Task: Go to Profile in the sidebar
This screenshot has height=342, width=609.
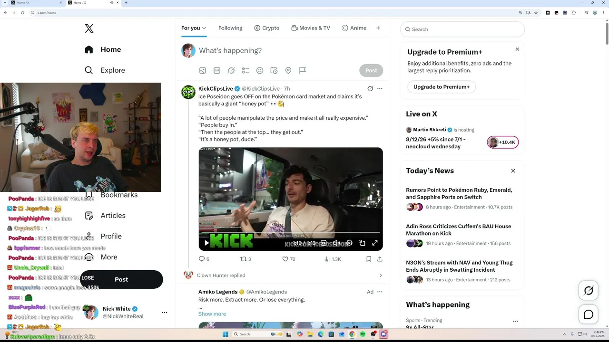Action: (x=103, y=237)
